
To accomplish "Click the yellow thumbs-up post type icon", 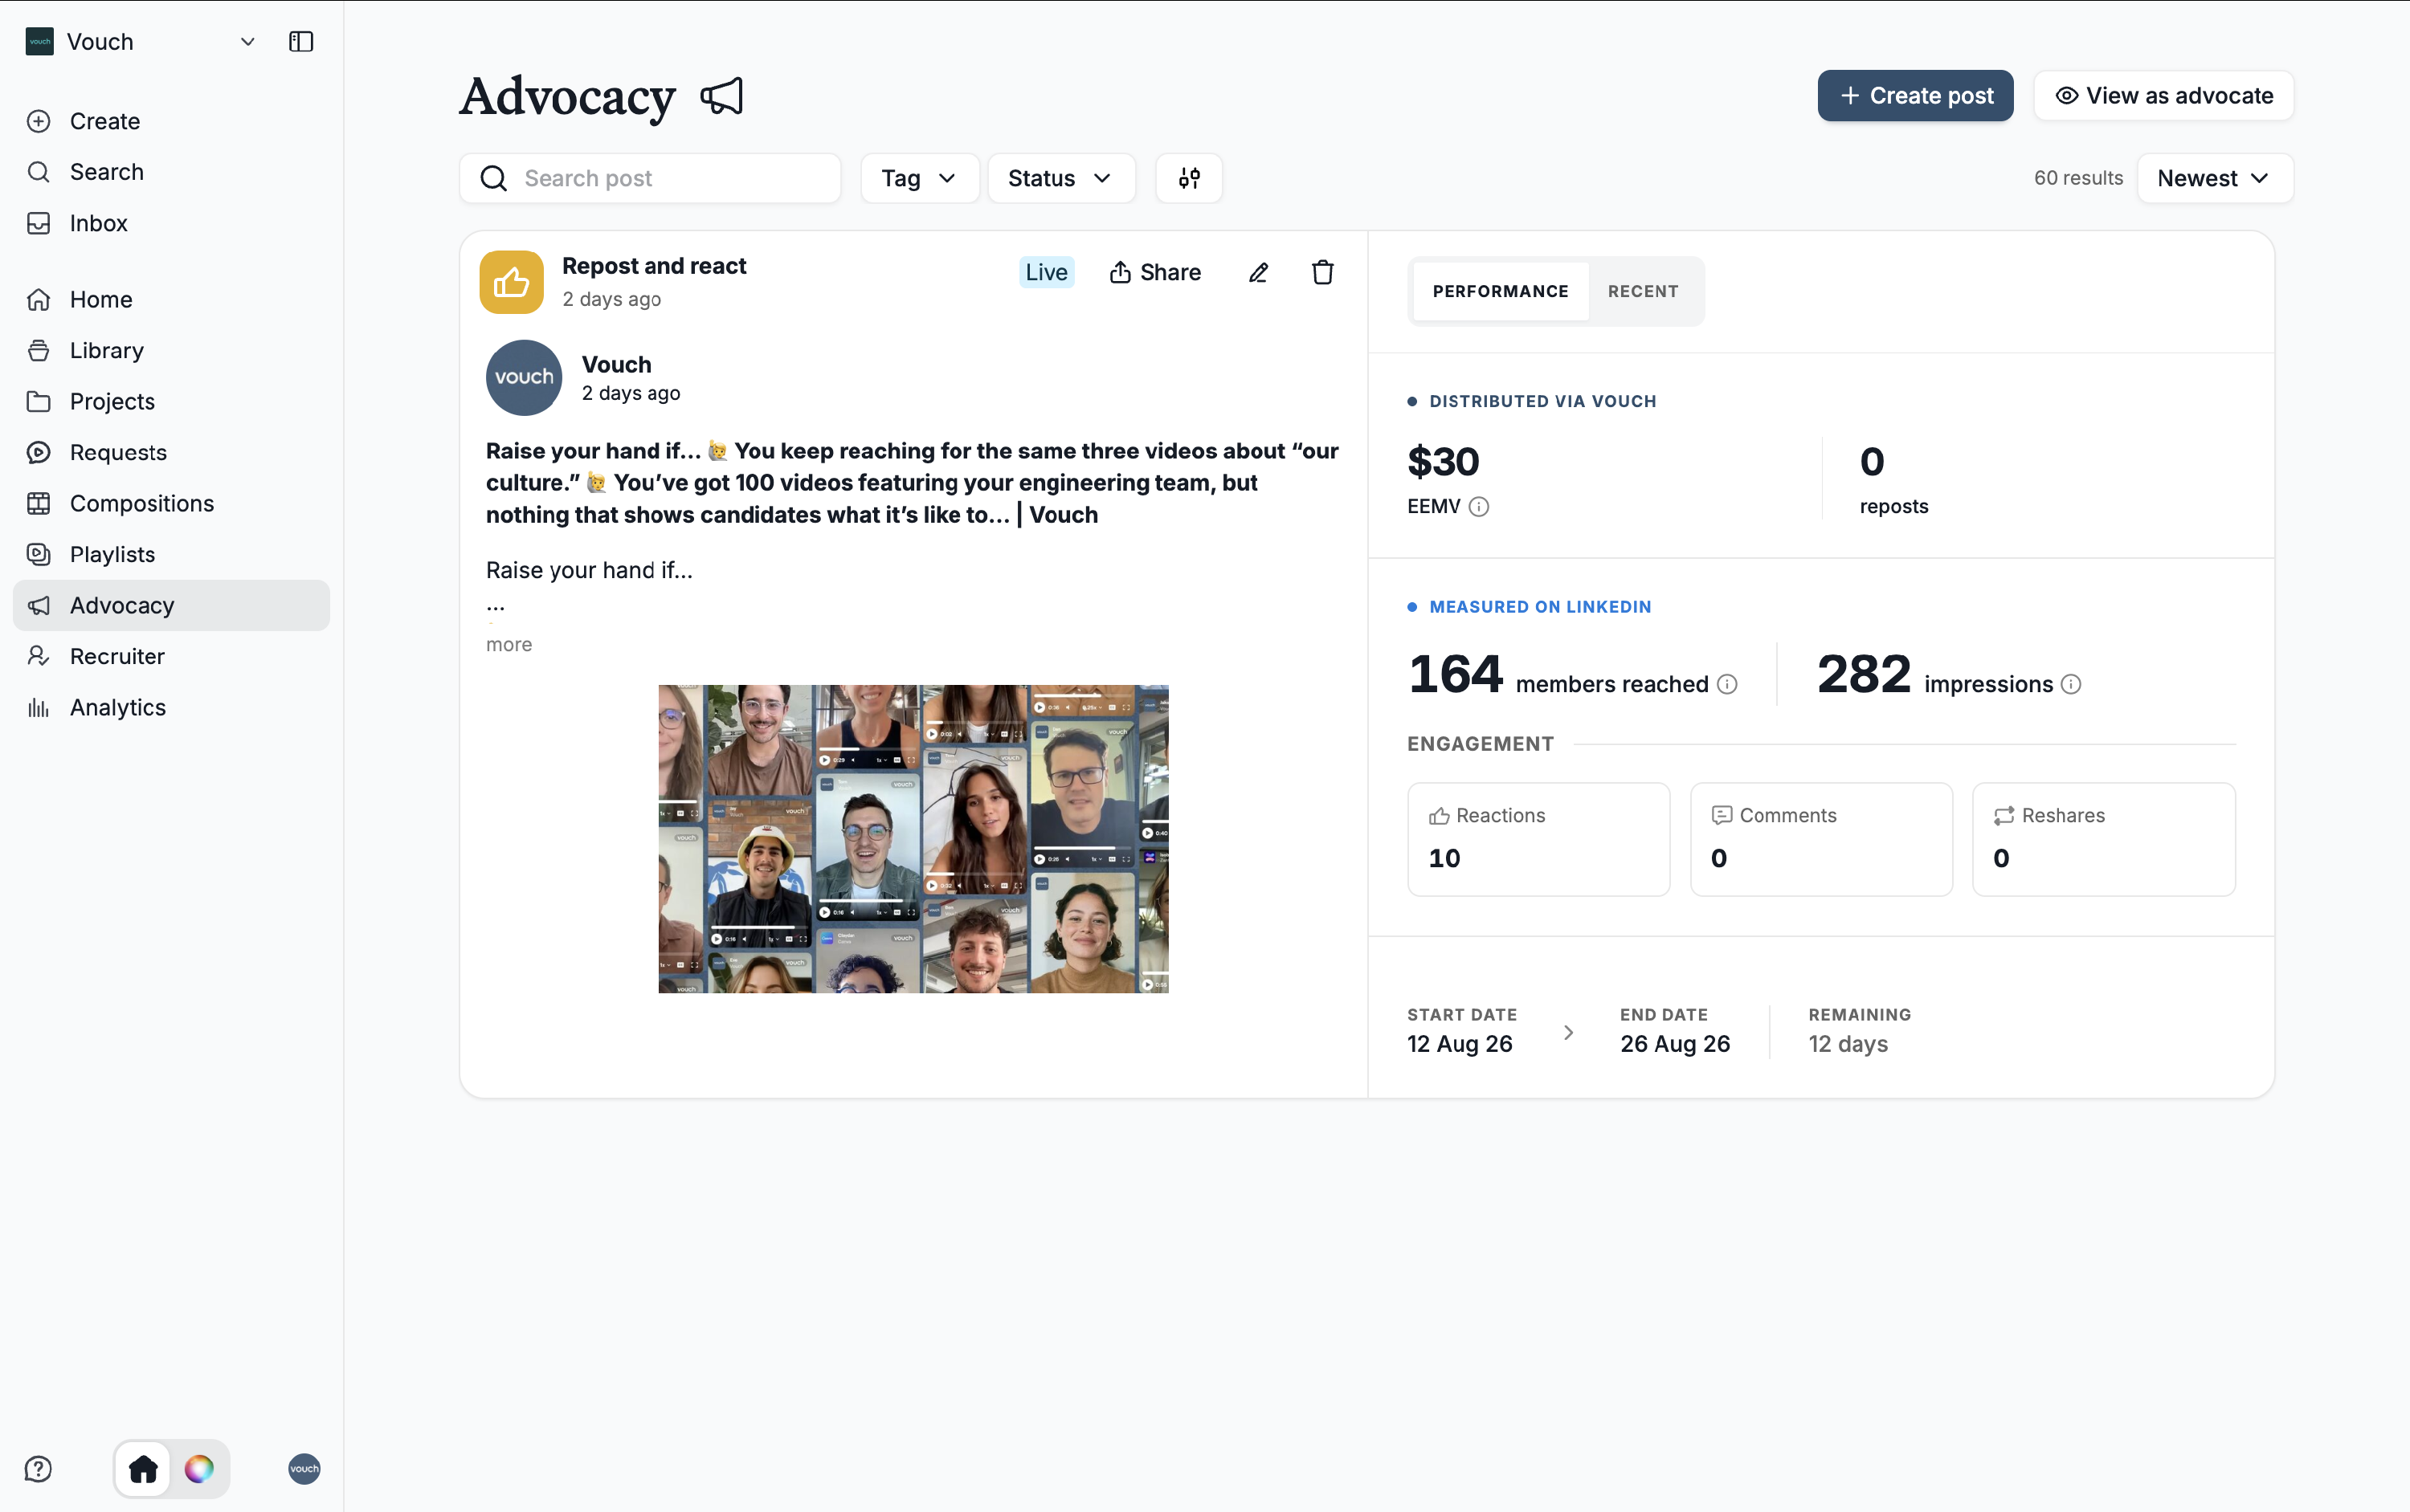I will [x=511, y=282].
